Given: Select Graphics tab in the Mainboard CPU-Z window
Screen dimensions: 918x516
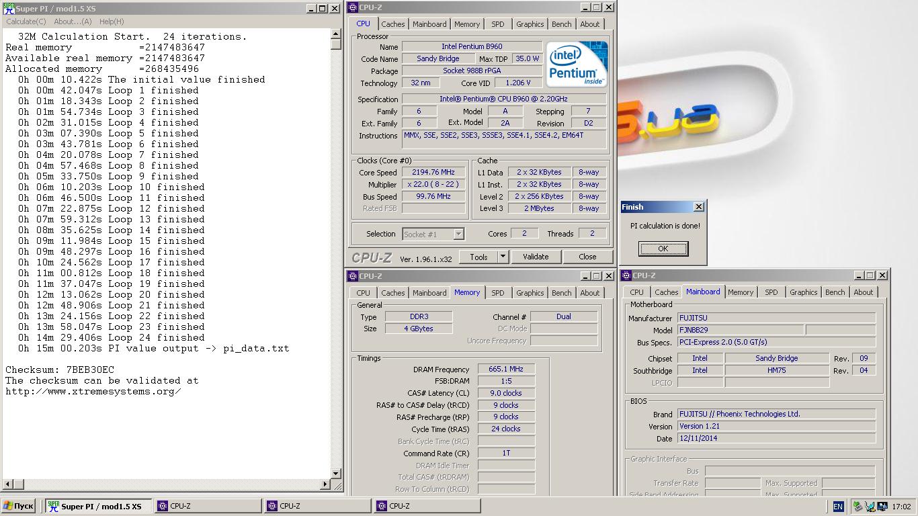Looking at the screenshot, I should point(803,292).
